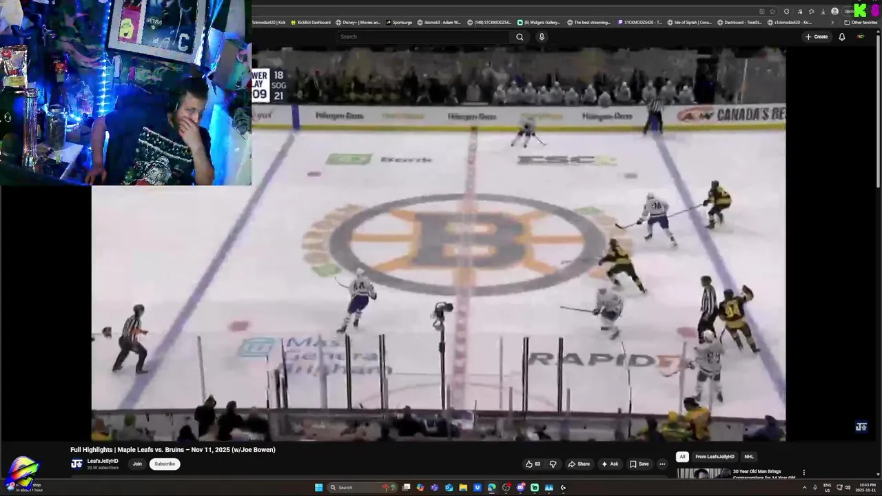
Task: Like the video with thumbs up
Action: click(533, 464)
